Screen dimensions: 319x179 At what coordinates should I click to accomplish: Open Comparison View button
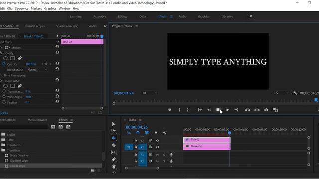coord(275,110)
